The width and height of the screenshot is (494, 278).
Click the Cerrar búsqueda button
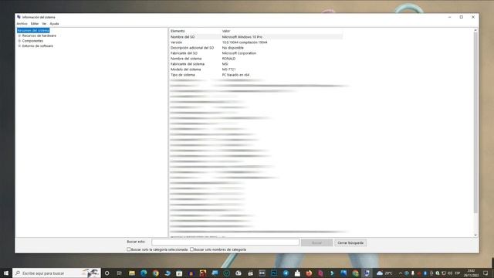[x=350, y=242]
